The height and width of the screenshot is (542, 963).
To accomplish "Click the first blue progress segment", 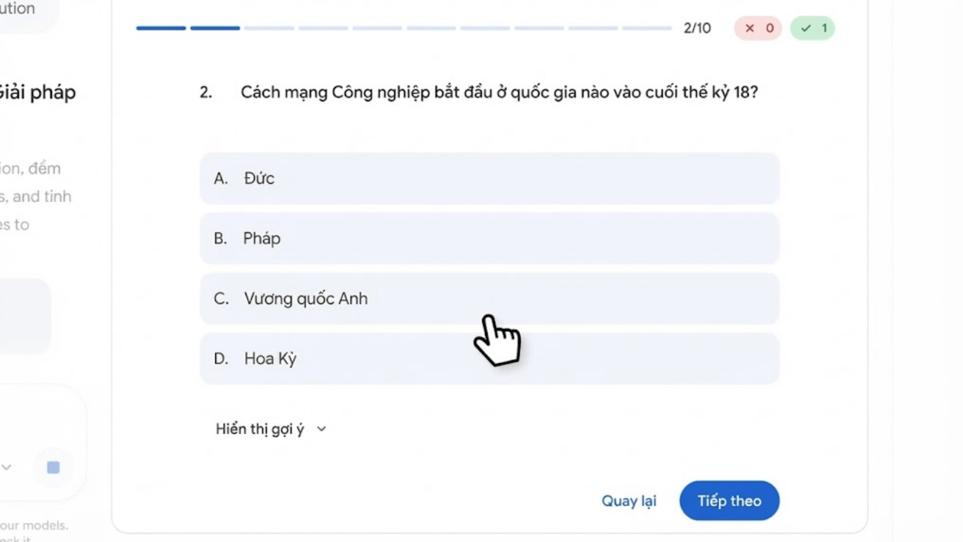I will (161, 28).
